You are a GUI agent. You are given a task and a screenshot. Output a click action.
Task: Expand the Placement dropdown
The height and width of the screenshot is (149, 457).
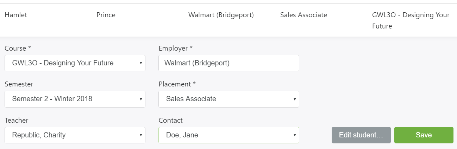(228, 99)
